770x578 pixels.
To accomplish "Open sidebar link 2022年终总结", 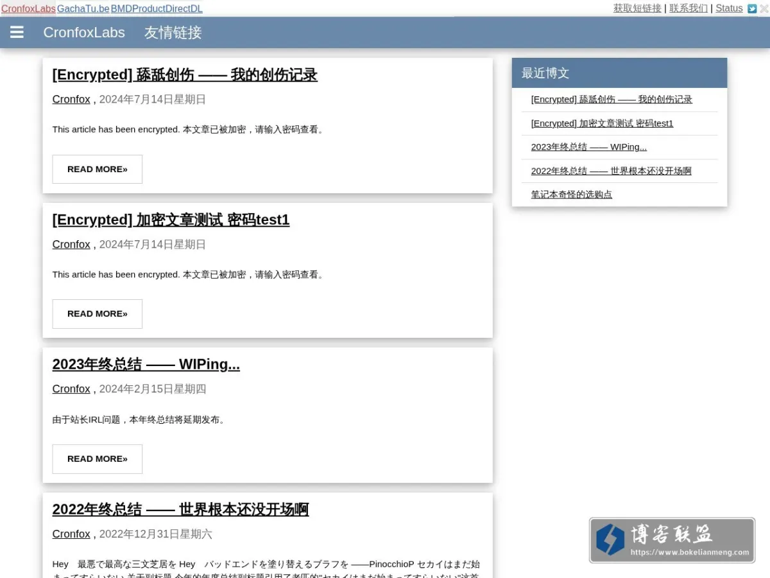I will 611,171.
